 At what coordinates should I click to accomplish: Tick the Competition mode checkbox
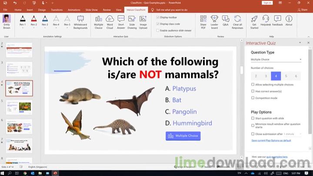pos(253,98)
